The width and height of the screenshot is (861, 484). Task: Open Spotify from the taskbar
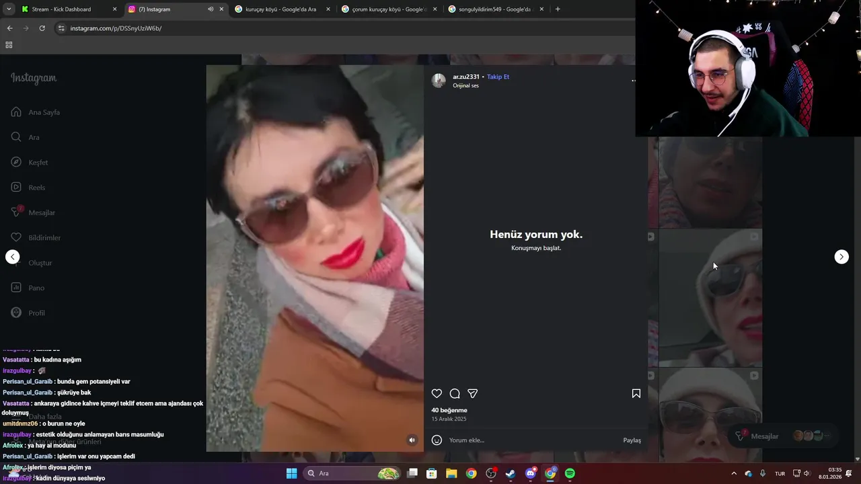click(570, 473)
